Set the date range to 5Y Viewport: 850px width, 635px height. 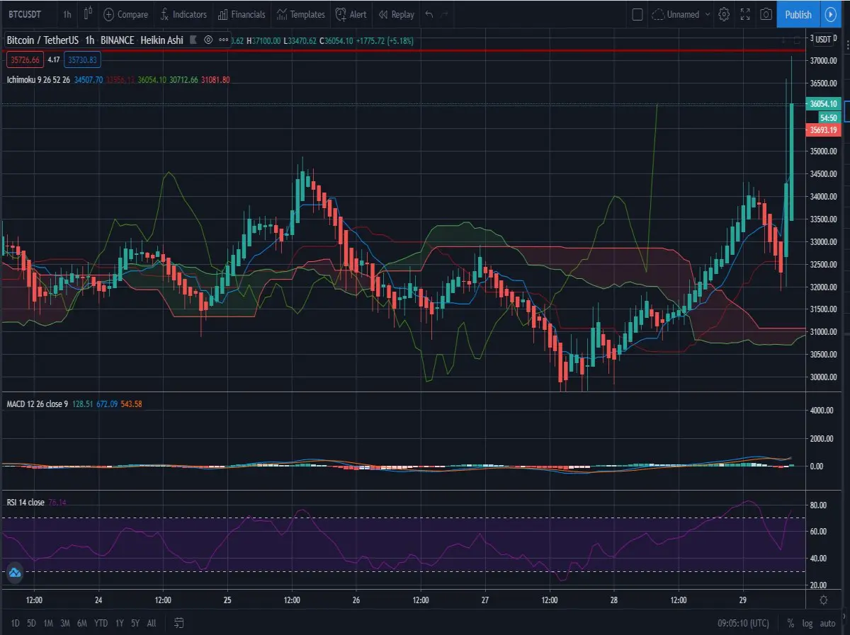(135, 623)
